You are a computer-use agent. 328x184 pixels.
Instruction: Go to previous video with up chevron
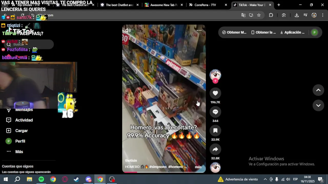pos(318,90)
